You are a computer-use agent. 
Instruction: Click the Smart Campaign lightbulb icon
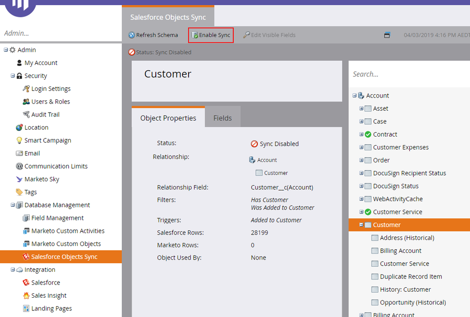pyautogui.click(x=19, y=140)
